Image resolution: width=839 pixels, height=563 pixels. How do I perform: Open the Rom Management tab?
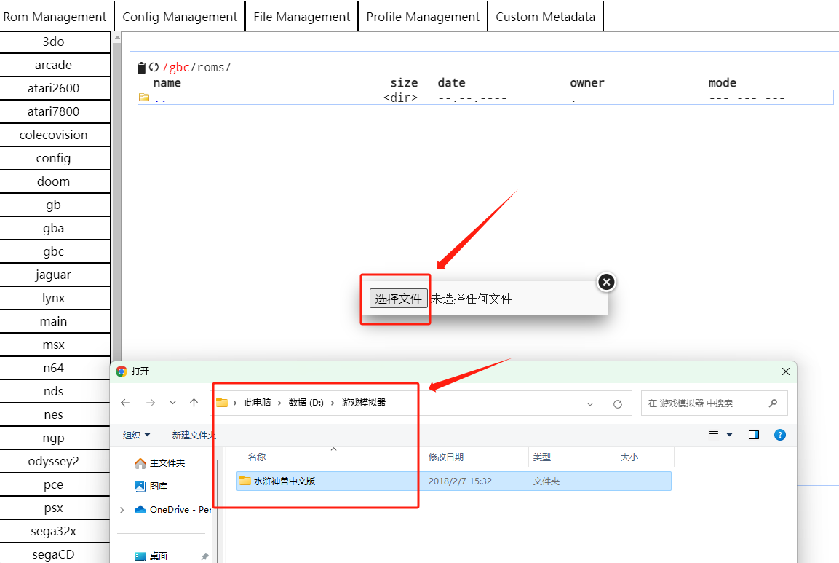point(55,17)
